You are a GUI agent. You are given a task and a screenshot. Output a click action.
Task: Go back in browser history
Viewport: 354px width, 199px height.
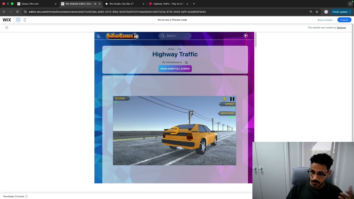pos(4,12)
